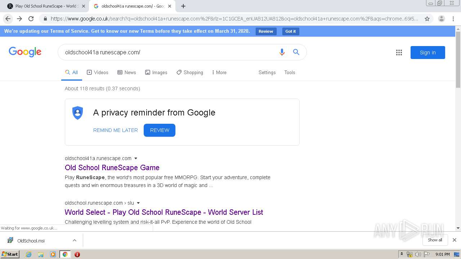Show all downloads

pos(435,240)
